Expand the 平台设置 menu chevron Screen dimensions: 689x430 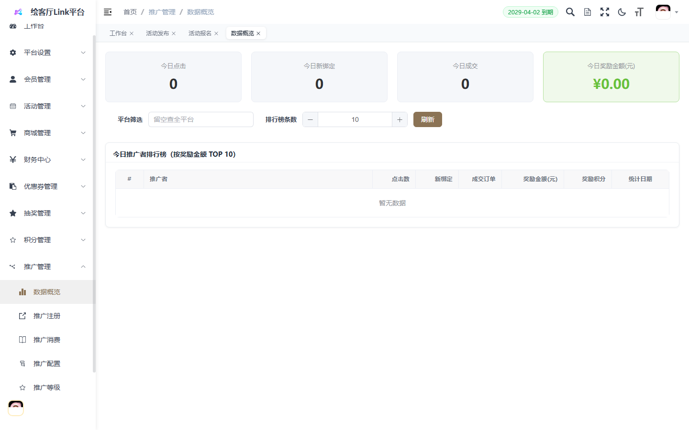click(83, 53)
